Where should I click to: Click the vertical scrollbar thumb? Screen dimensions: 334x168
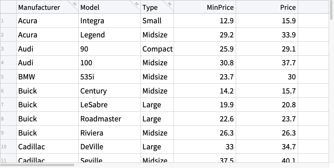point(332,10)
